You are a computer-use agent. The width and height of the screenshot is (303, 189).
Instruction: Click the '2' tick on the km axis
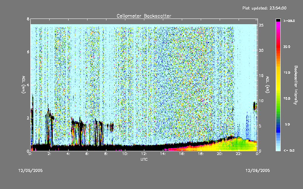pos(28,118)
